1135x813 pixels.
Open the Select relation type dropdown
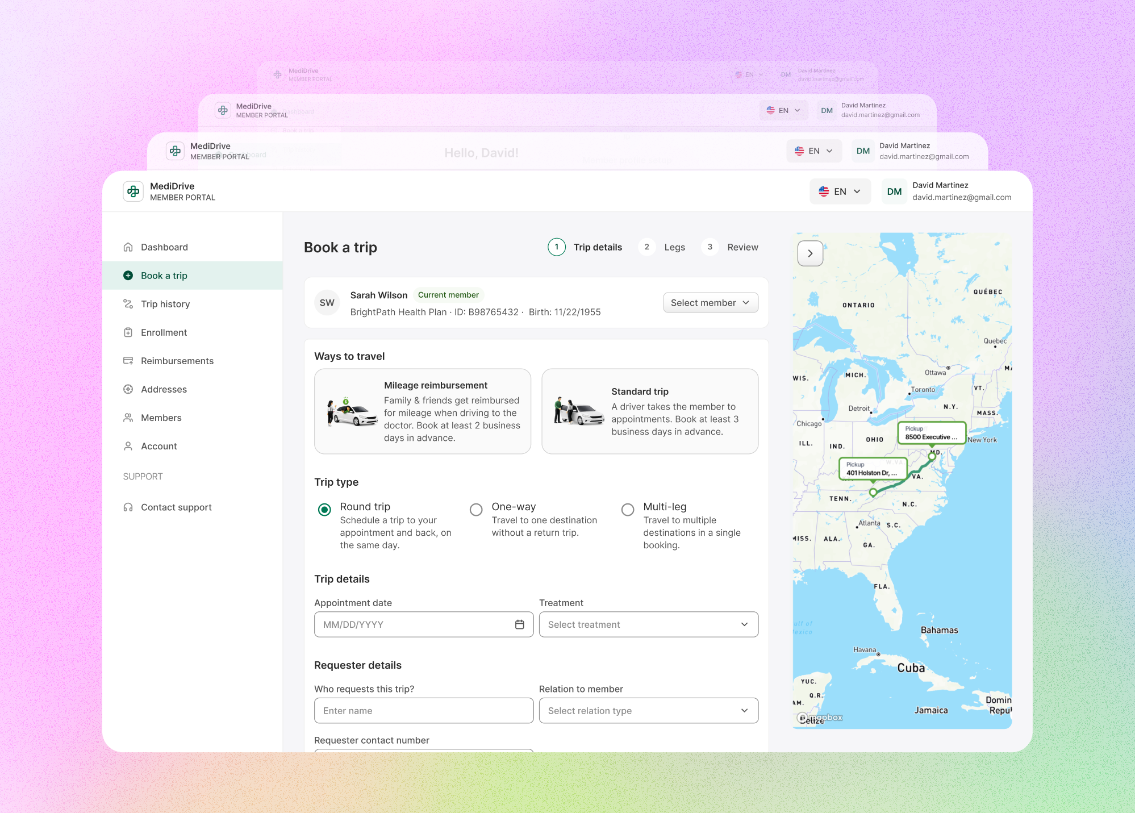click(x=649, y=711)
